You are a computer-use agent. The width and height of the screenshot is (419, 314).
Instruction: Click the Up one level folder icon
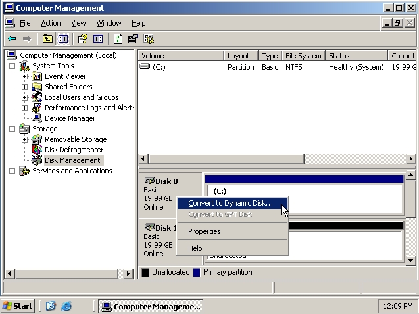click(x=47, y=39)
